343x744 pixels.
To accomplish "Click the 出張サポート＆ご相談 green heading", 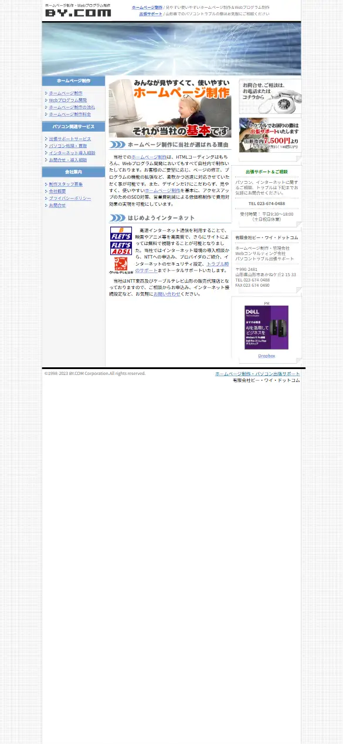I will (266, 172).
